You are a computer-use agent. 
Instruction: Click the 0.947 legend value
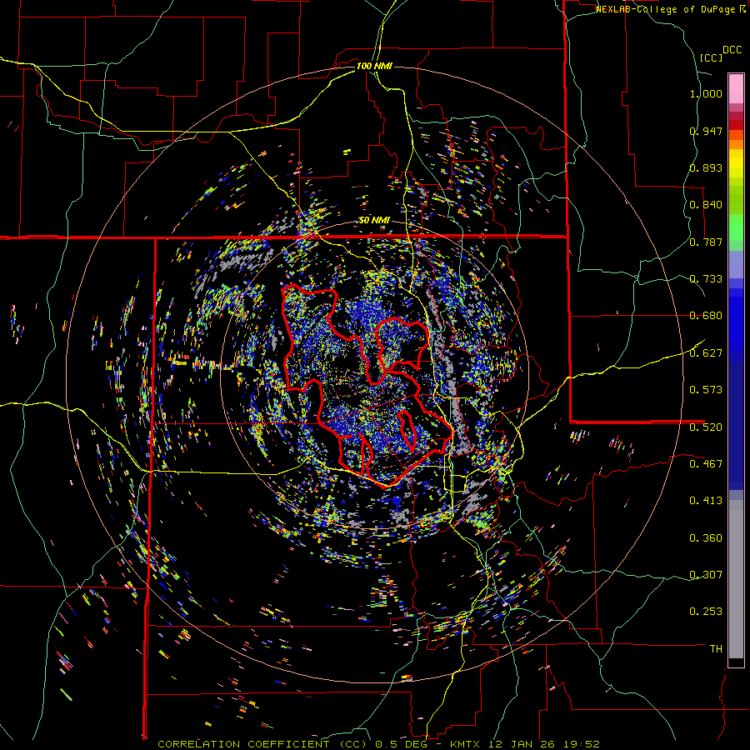tap(706, 131)
